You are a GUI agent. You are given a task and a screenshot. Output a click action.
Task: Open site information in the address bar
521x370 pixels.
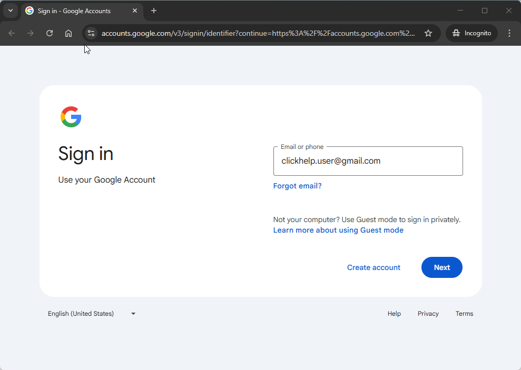coord(91,33)
